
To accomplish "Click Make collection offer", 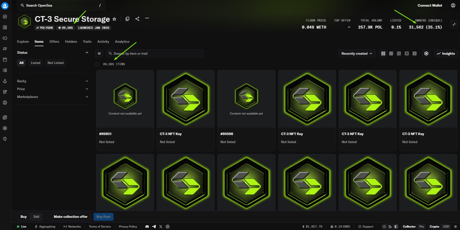I will [x=71, y=217].
